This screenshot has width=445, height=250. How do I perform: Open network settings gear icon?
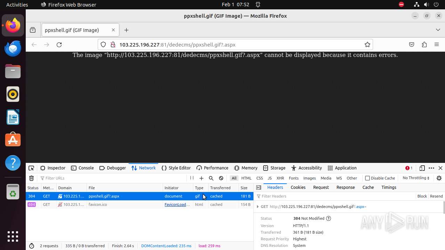[439, 178]
